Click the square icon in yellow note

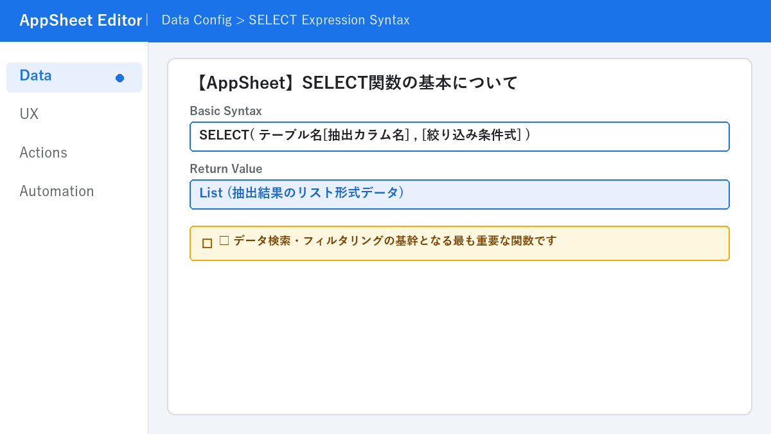click(207, 243)
